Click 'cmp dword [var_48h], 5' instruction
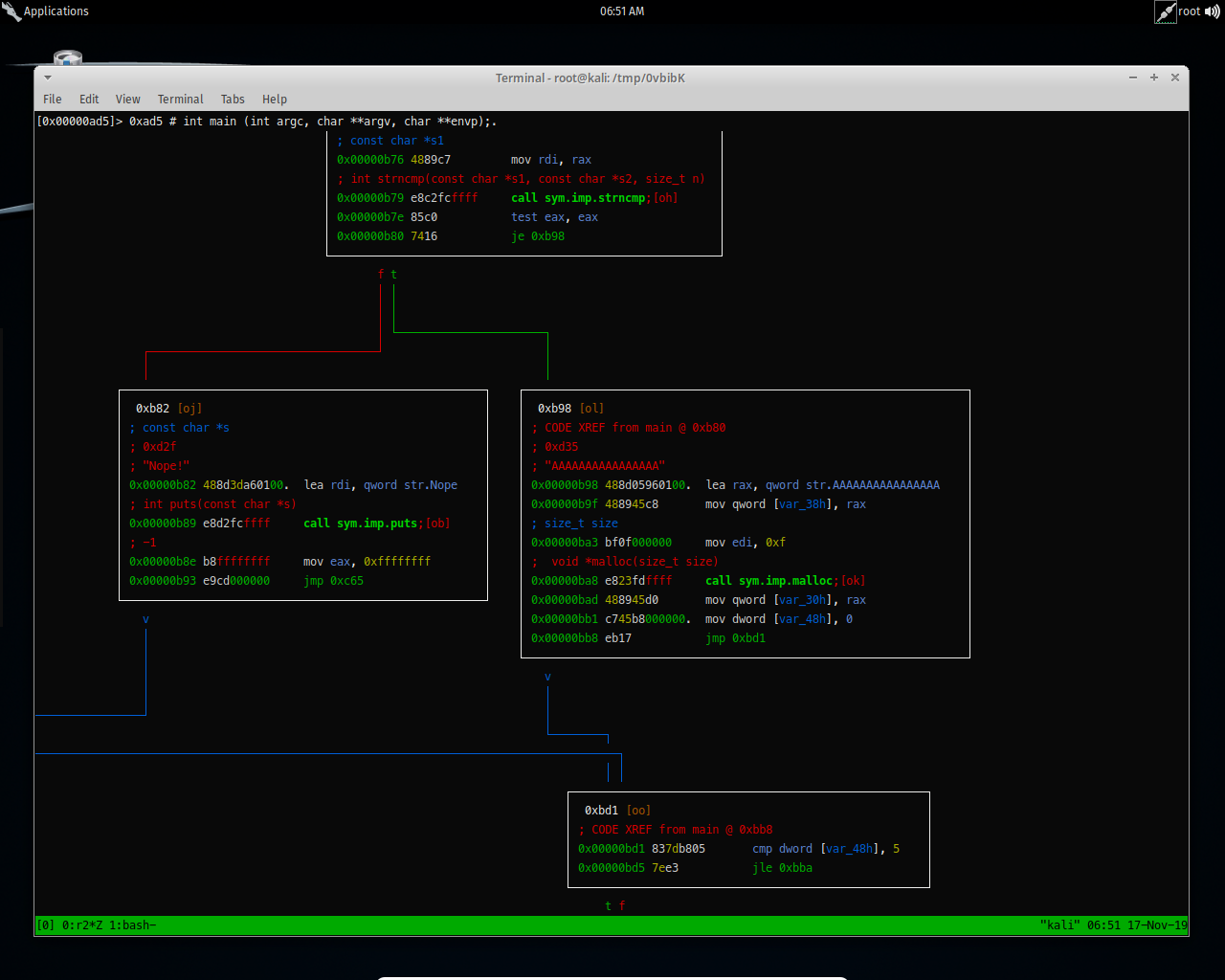1225x980 pixels. [x=826, y=849]
